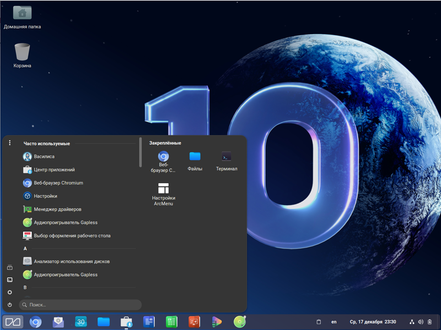The image size is (441, 330).
Task: Click the Поиск search field in ArcMenu
Action: click(x=80, y=305)
